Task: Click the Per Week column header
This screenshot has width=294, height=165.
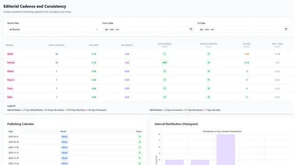Action: (94, 45)
